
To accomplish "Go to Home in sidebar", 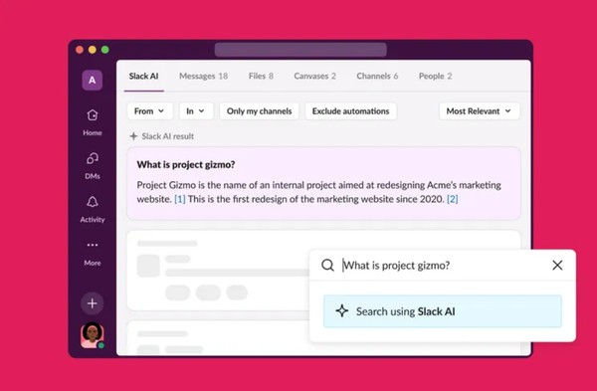I will click(x=93, y=122).
